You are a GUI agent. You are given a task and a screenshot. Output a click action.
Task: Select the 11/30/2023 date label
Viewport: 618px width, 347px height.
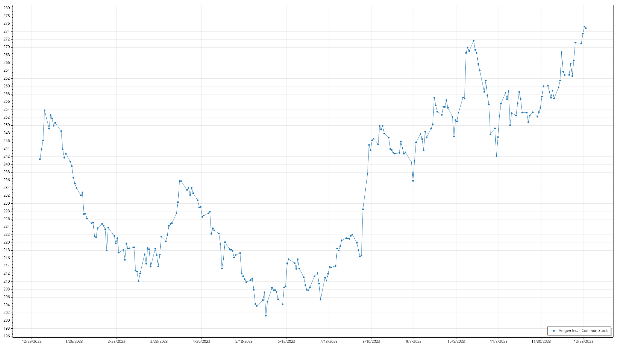(541, 342)
